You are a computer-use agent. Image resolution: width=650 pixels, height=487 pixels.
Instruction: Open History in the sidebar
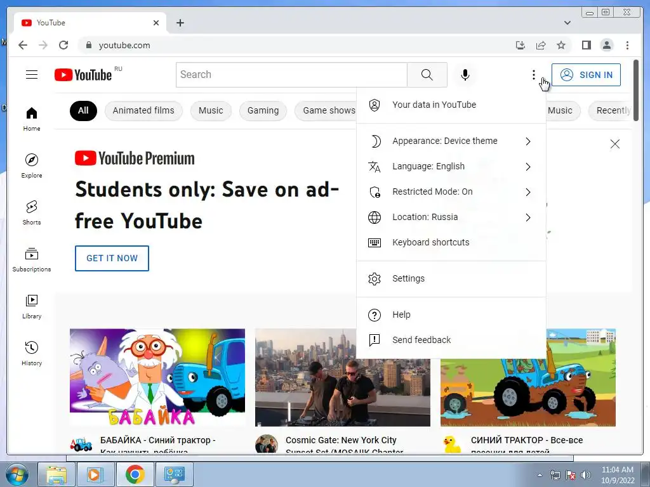point(32,353)
